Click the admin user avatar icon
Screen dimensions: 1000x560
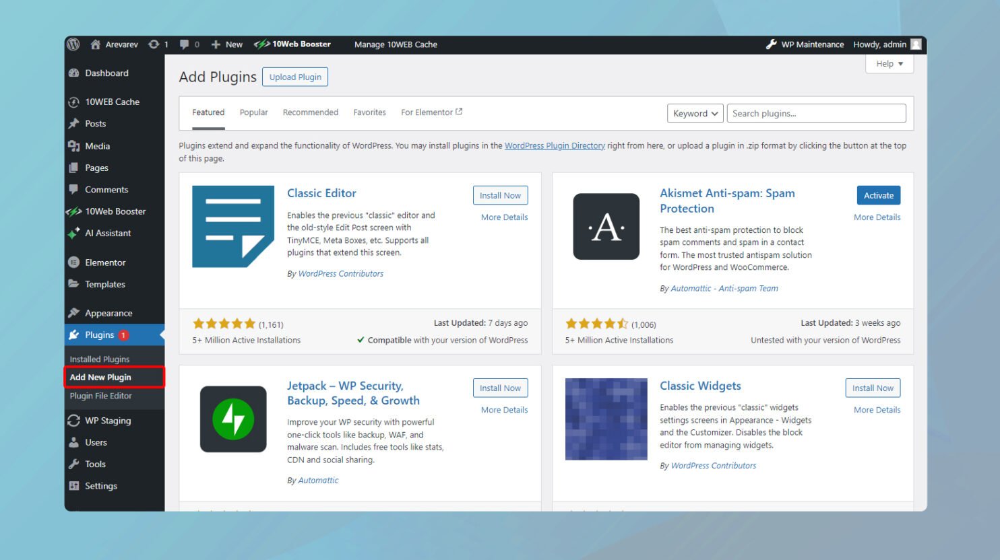pos(915,44)
